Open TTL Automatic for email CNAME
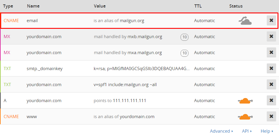Image resolution: width=279 pixels, height=137 pixels. pyautogui.click(x=204, y=21)
